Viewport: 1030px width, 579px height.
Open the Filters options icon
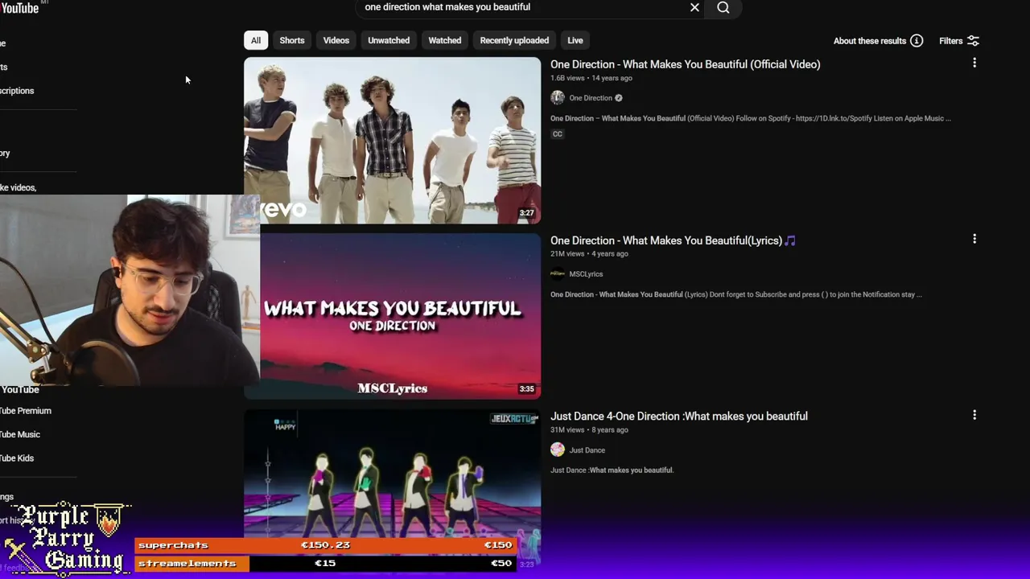(973, 41)
